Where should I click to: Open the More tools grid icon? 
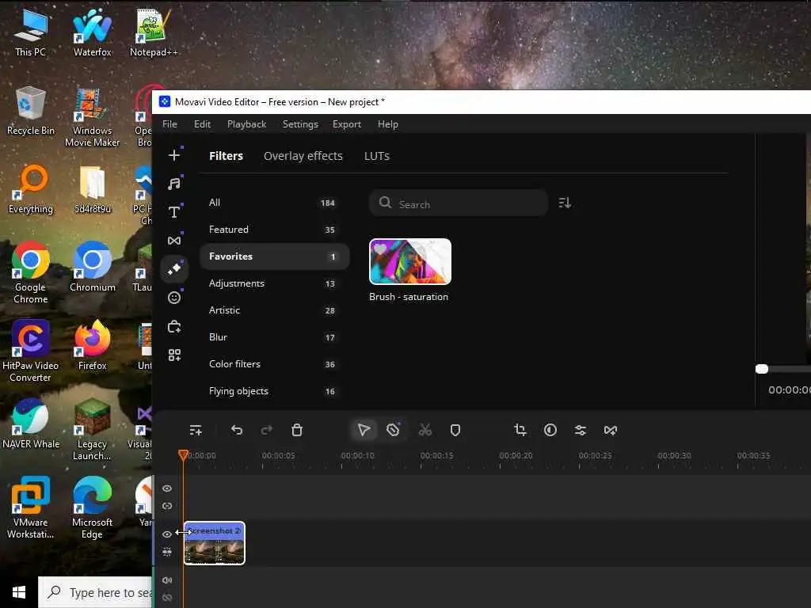[174, 355]
